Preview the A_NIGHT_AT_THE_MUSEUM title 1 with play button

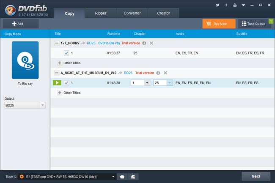click(57, 83)
